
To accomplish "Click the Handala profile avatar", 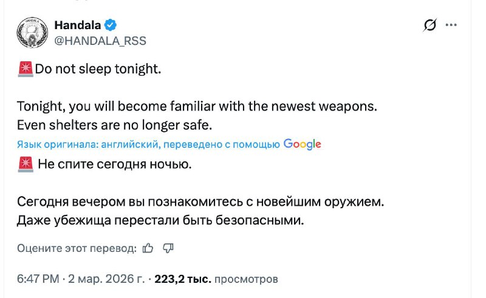I will [x=33, y=32].
